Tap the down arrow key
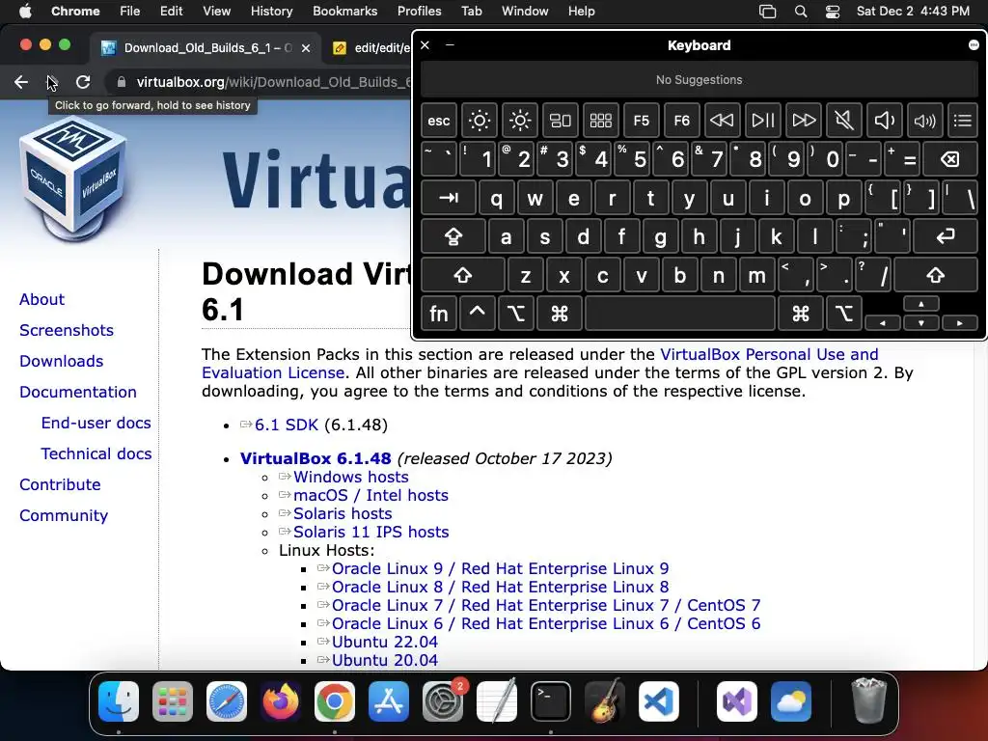 coord(921,322)
